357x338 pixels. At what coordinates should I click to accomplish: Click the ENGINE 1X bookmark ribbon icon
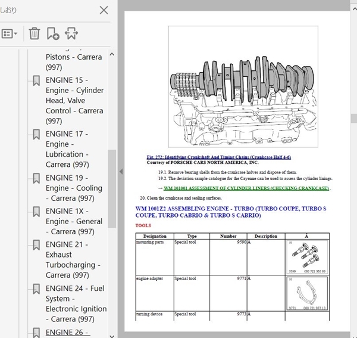coord(36,212)
